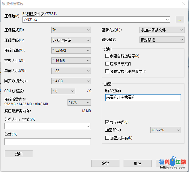This screenshot has width=189, height=172.
Task: Enable delete source files after completion
Action: [107, 71]
